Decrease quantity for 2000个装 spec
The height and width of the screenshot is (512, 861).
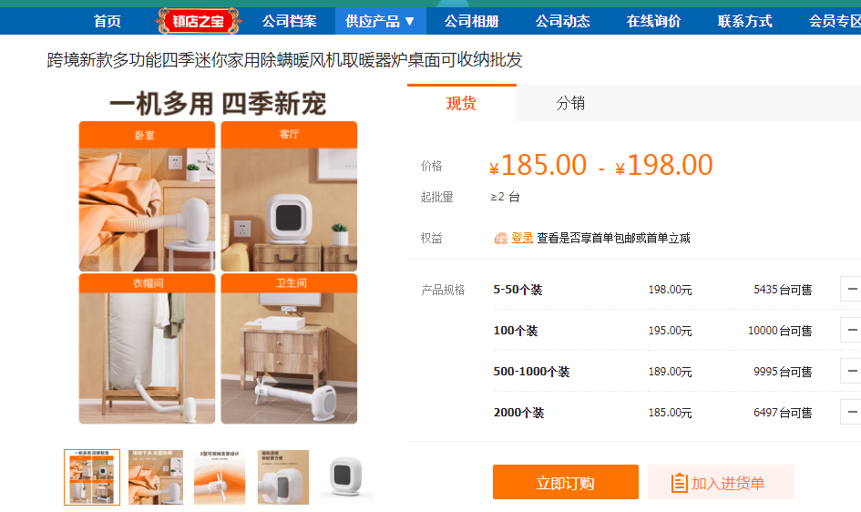pyautogui.click(x=852, y=412)
